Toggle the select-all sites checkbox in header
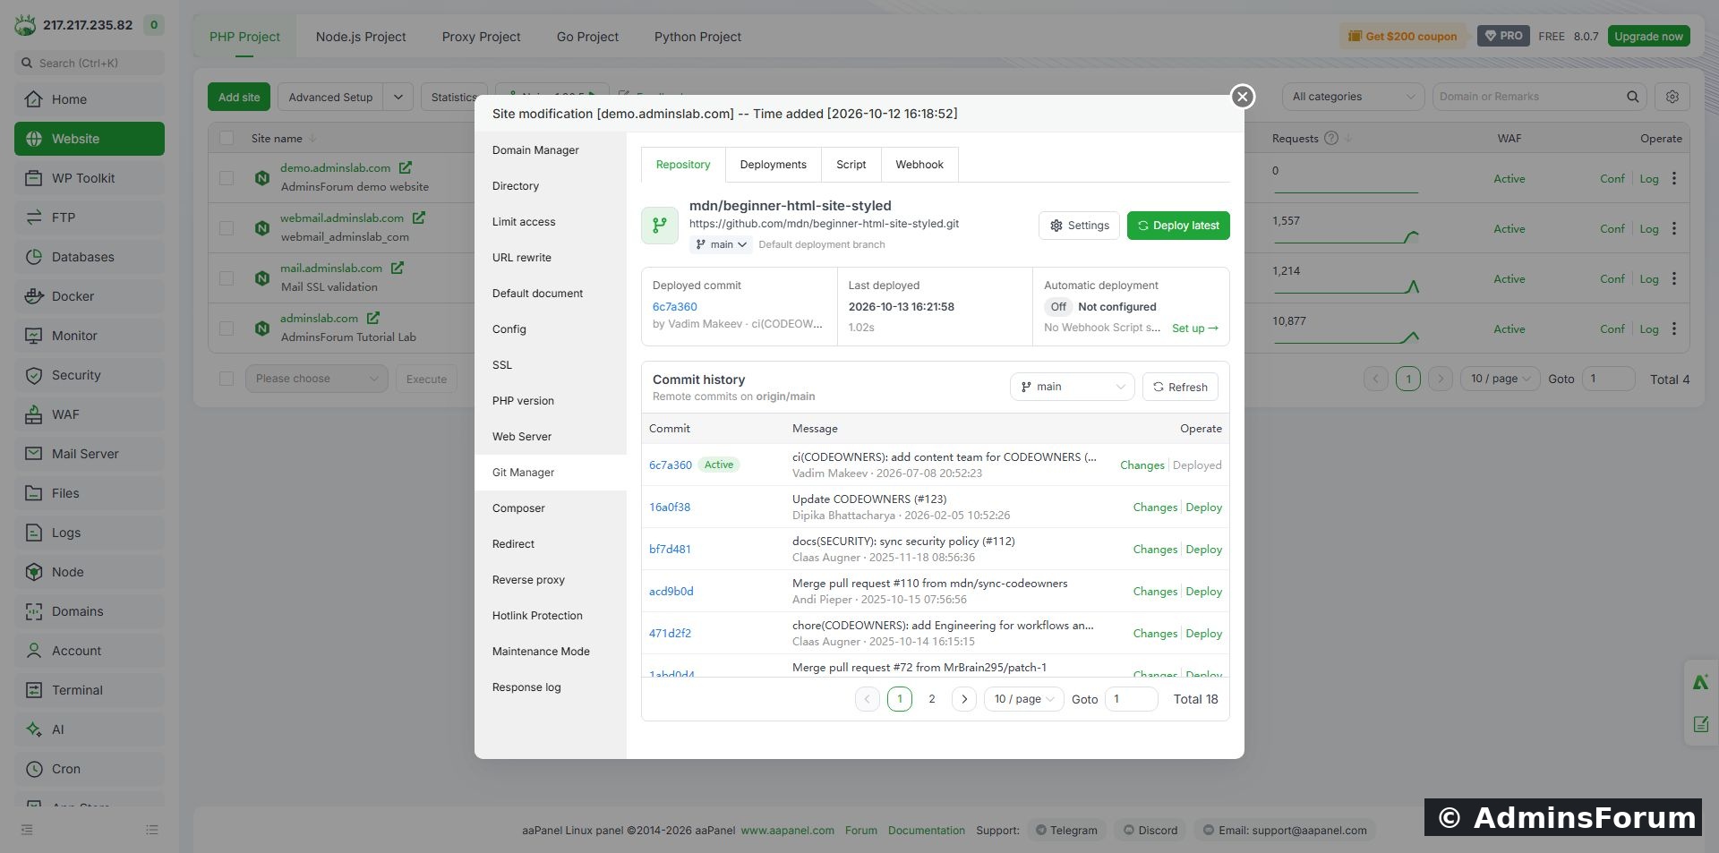Screen dimensions: 1719x853 point(227,138)
